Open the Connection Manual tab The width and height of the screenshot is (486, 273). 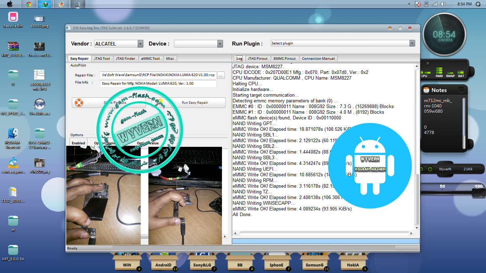click(x=318, y=58)
